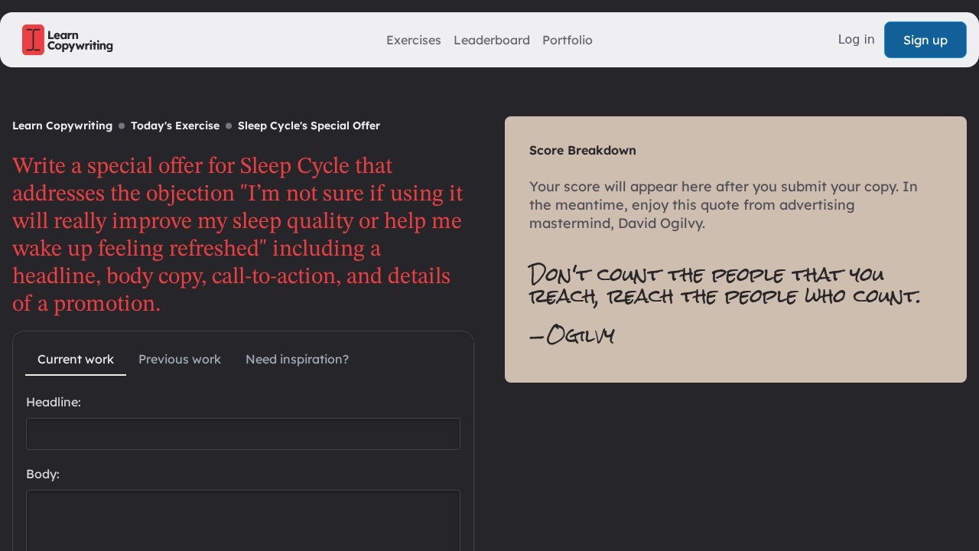Screen dimensions: 979x551
Task: Click inside the Body text area
Action: 243,520
